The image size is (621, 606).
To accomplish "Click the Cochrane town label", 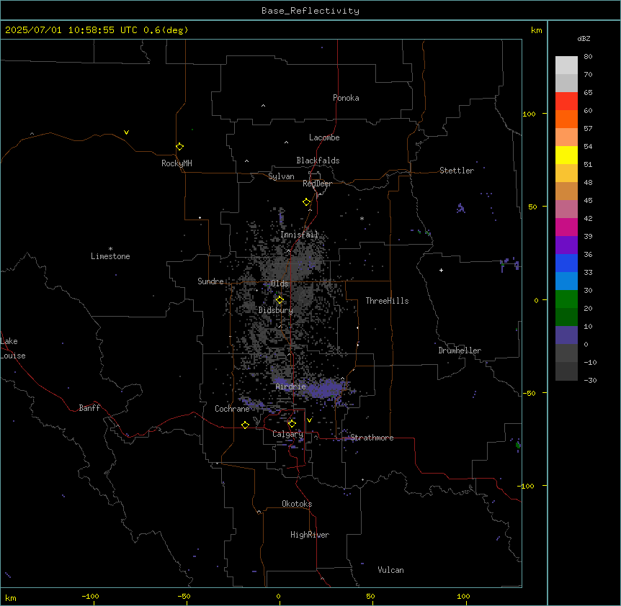I will pyautogui.click(x=232, y=409).
